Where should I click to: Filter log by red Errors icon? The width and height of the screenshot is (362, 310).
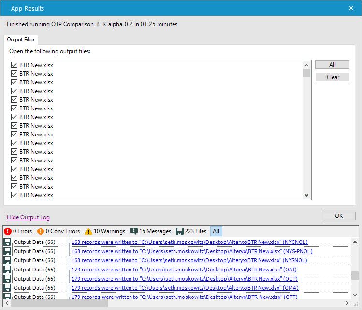(8, 231)
